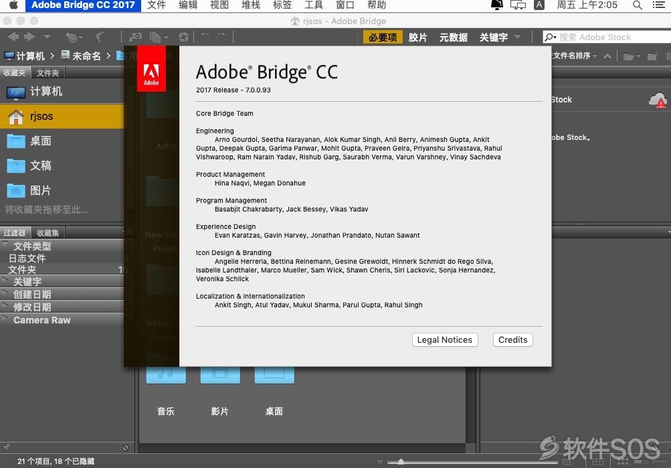Open the 视图 menu

pyautogui.click(x=219, y=5)
